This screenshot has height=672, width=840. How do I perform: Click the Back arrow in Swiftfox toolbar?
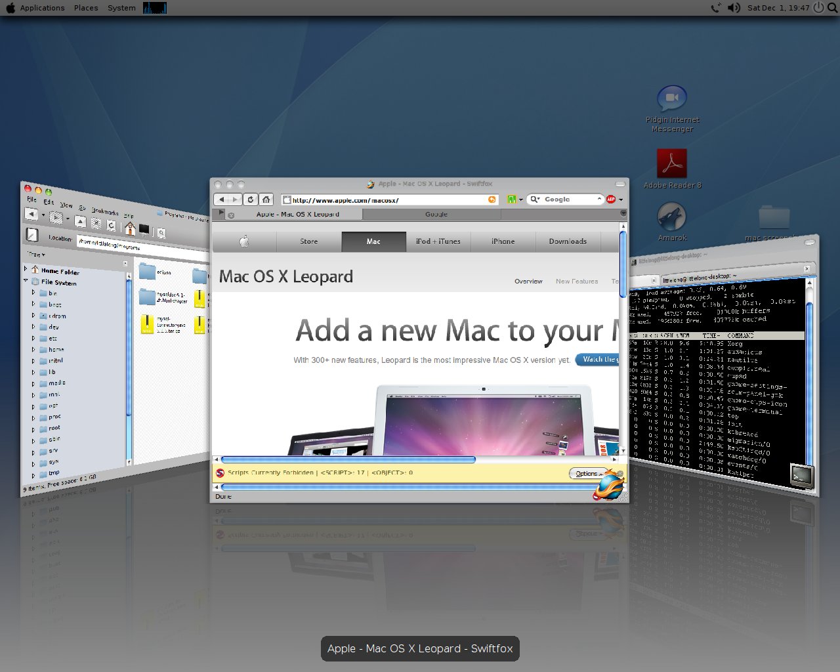[x=222, y=199]
